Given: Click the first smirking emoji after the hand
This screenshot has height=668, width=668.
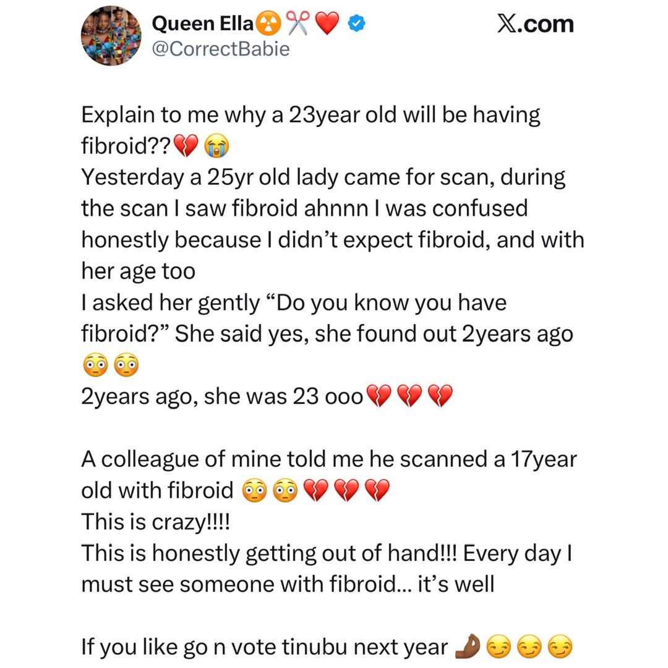Looking at the screenshot, I should pos(499,647).
